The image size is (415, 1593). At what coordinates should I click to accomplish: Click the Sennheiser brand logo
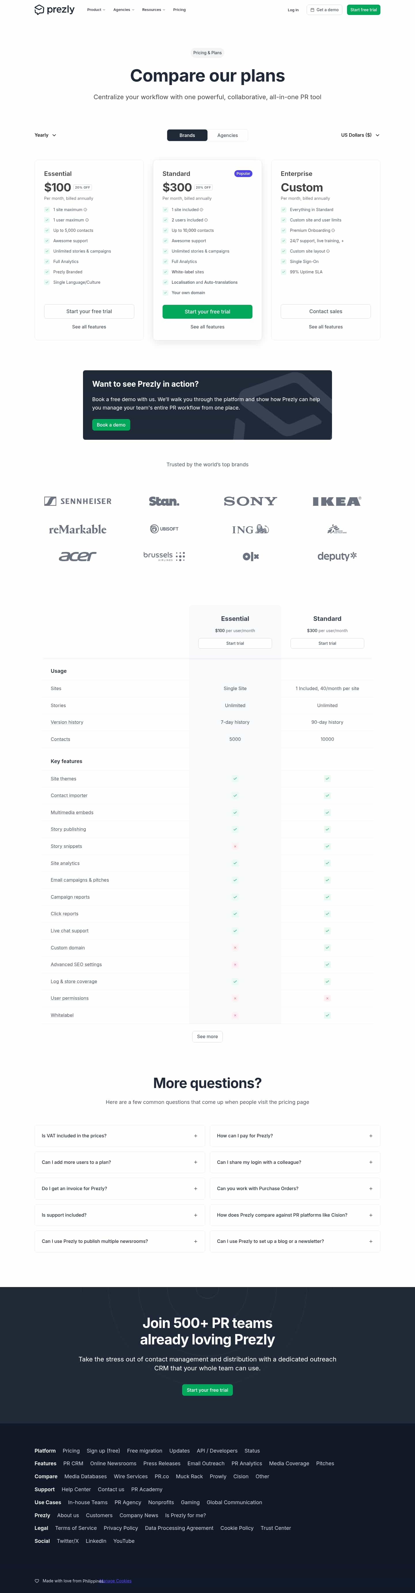tap(78, 501)
